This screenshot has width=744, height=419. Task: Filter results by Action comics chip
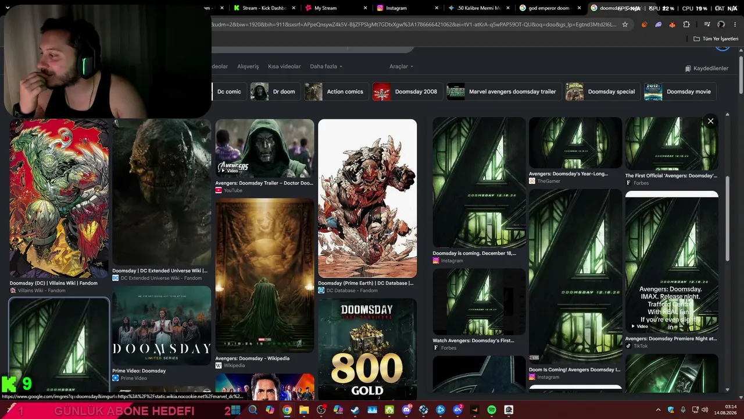click(x=336, y=91)
